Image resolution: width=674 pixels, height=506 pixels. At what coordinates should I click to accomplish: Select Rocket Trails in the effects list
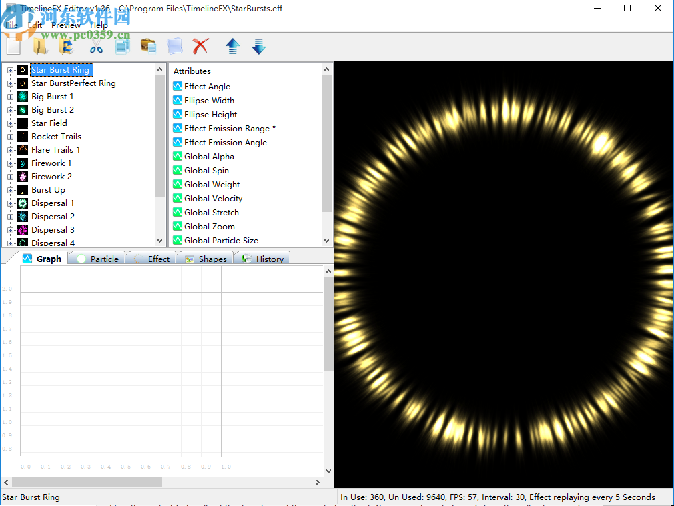[56, 136]
